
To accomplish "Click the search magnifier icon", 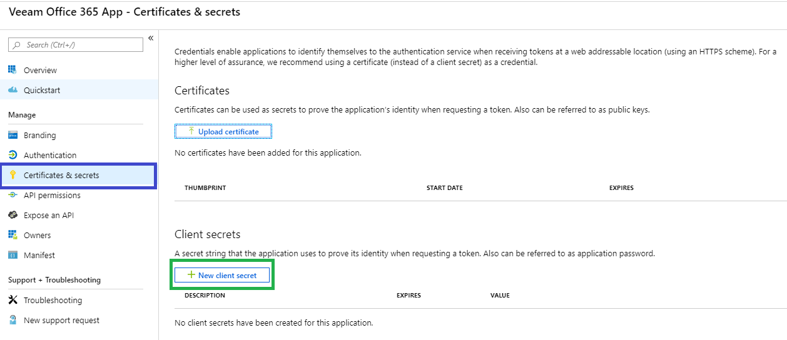I will 17,45.
